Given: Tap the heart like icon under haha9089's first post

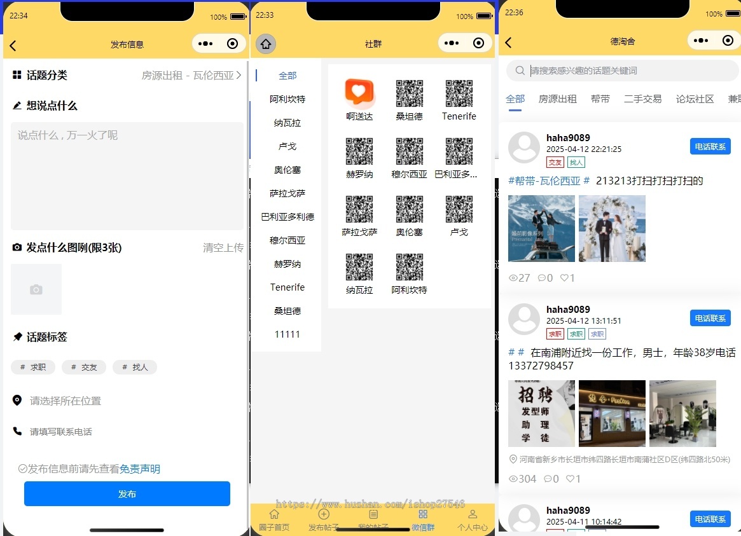Looking at the screenshot, I should (564, 277).
